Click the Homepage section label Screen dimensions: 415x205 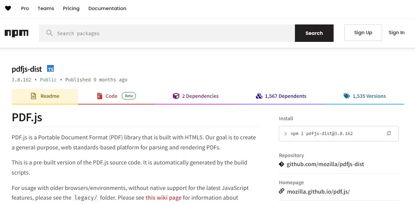click(291, 183)
